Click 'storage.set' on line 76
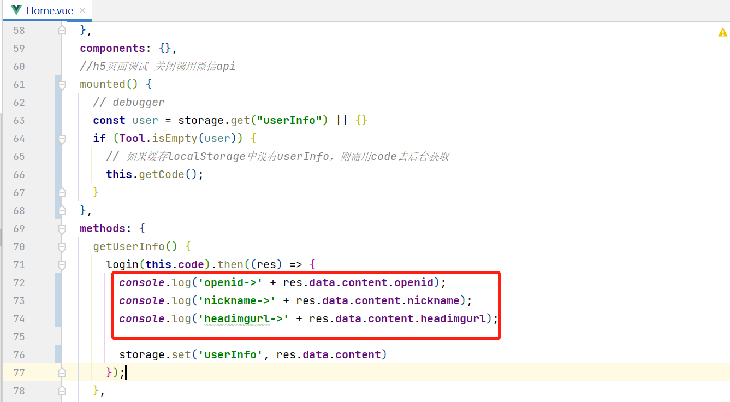 point(155,354)
